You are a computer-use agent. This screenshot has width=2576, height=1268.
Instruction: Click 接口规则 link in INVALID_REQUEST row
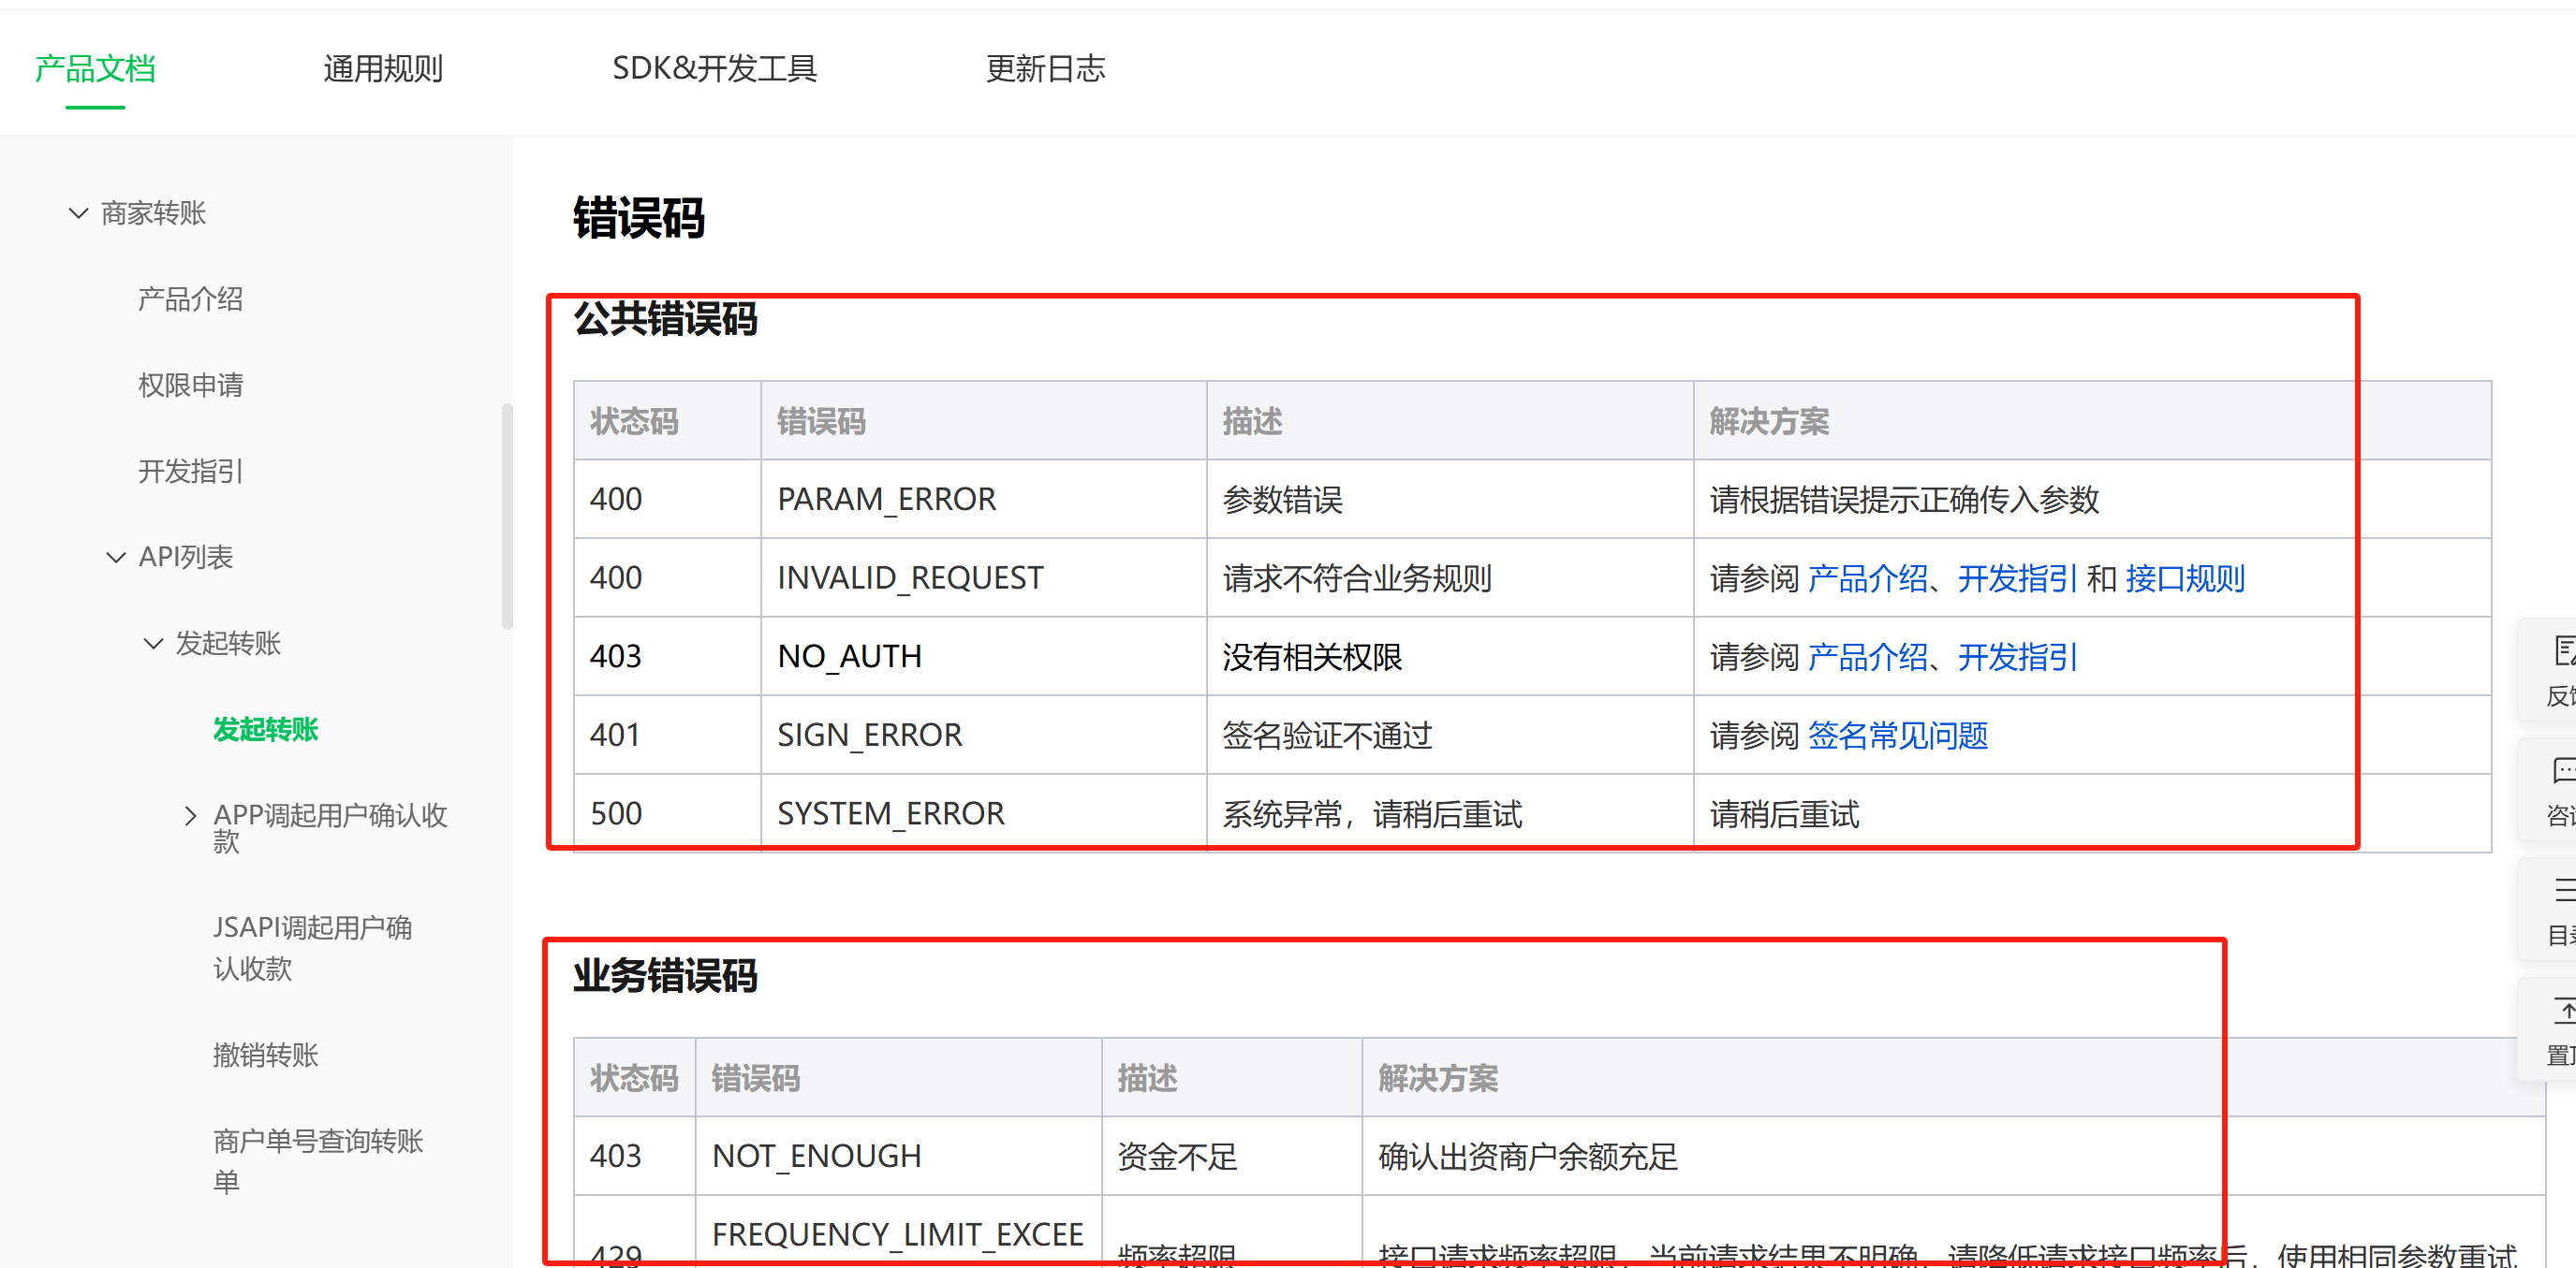pos(2184,578)
